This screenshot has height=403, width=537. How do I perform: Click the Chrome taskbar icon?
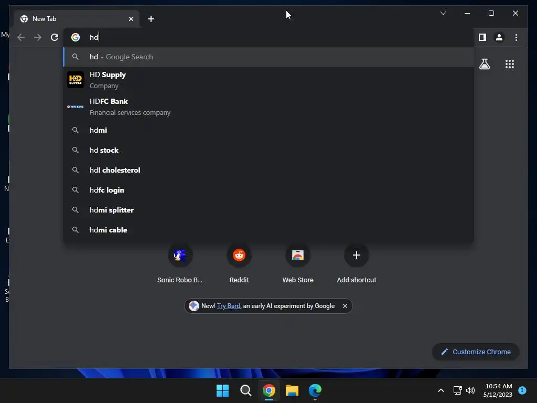click(x=269, y=390)
